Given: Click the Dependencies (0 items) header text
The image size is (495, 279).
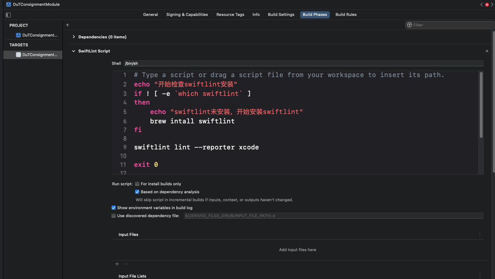Looking at the screenshot, I should tap(102, 37).
